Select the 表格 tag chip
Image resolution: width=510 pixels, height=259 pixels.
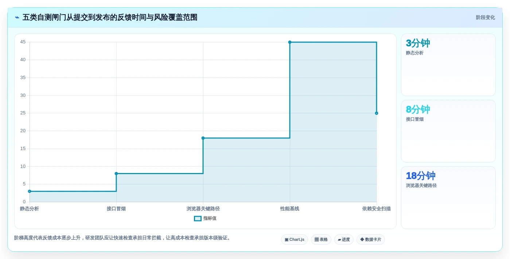pos(321,239)
